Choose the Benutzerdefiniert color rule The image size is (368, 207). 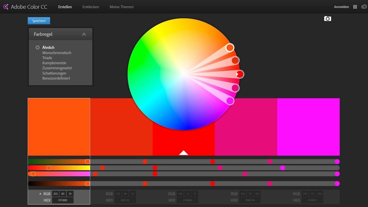click(56, 78)
